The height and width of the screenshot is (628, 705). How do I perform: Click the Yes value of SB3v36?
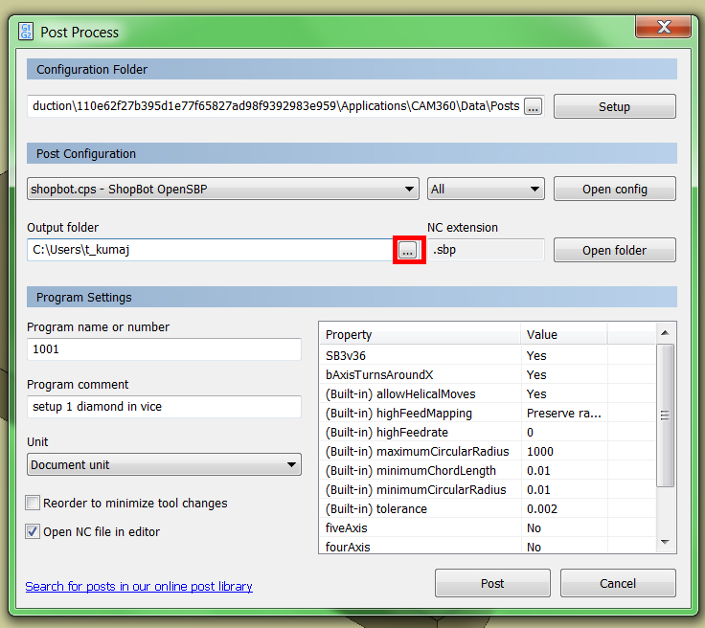click(536, 356)
